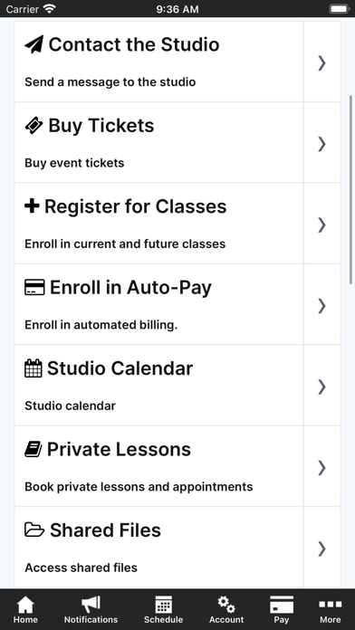Go to the Pay tab
This screenshot has width=355, height=630.
[282, 609]
